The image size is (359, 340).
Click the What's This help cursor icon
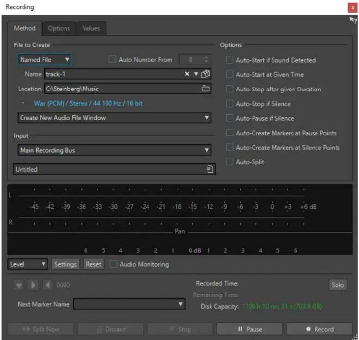pyautogui.click(x=353, y=20)
